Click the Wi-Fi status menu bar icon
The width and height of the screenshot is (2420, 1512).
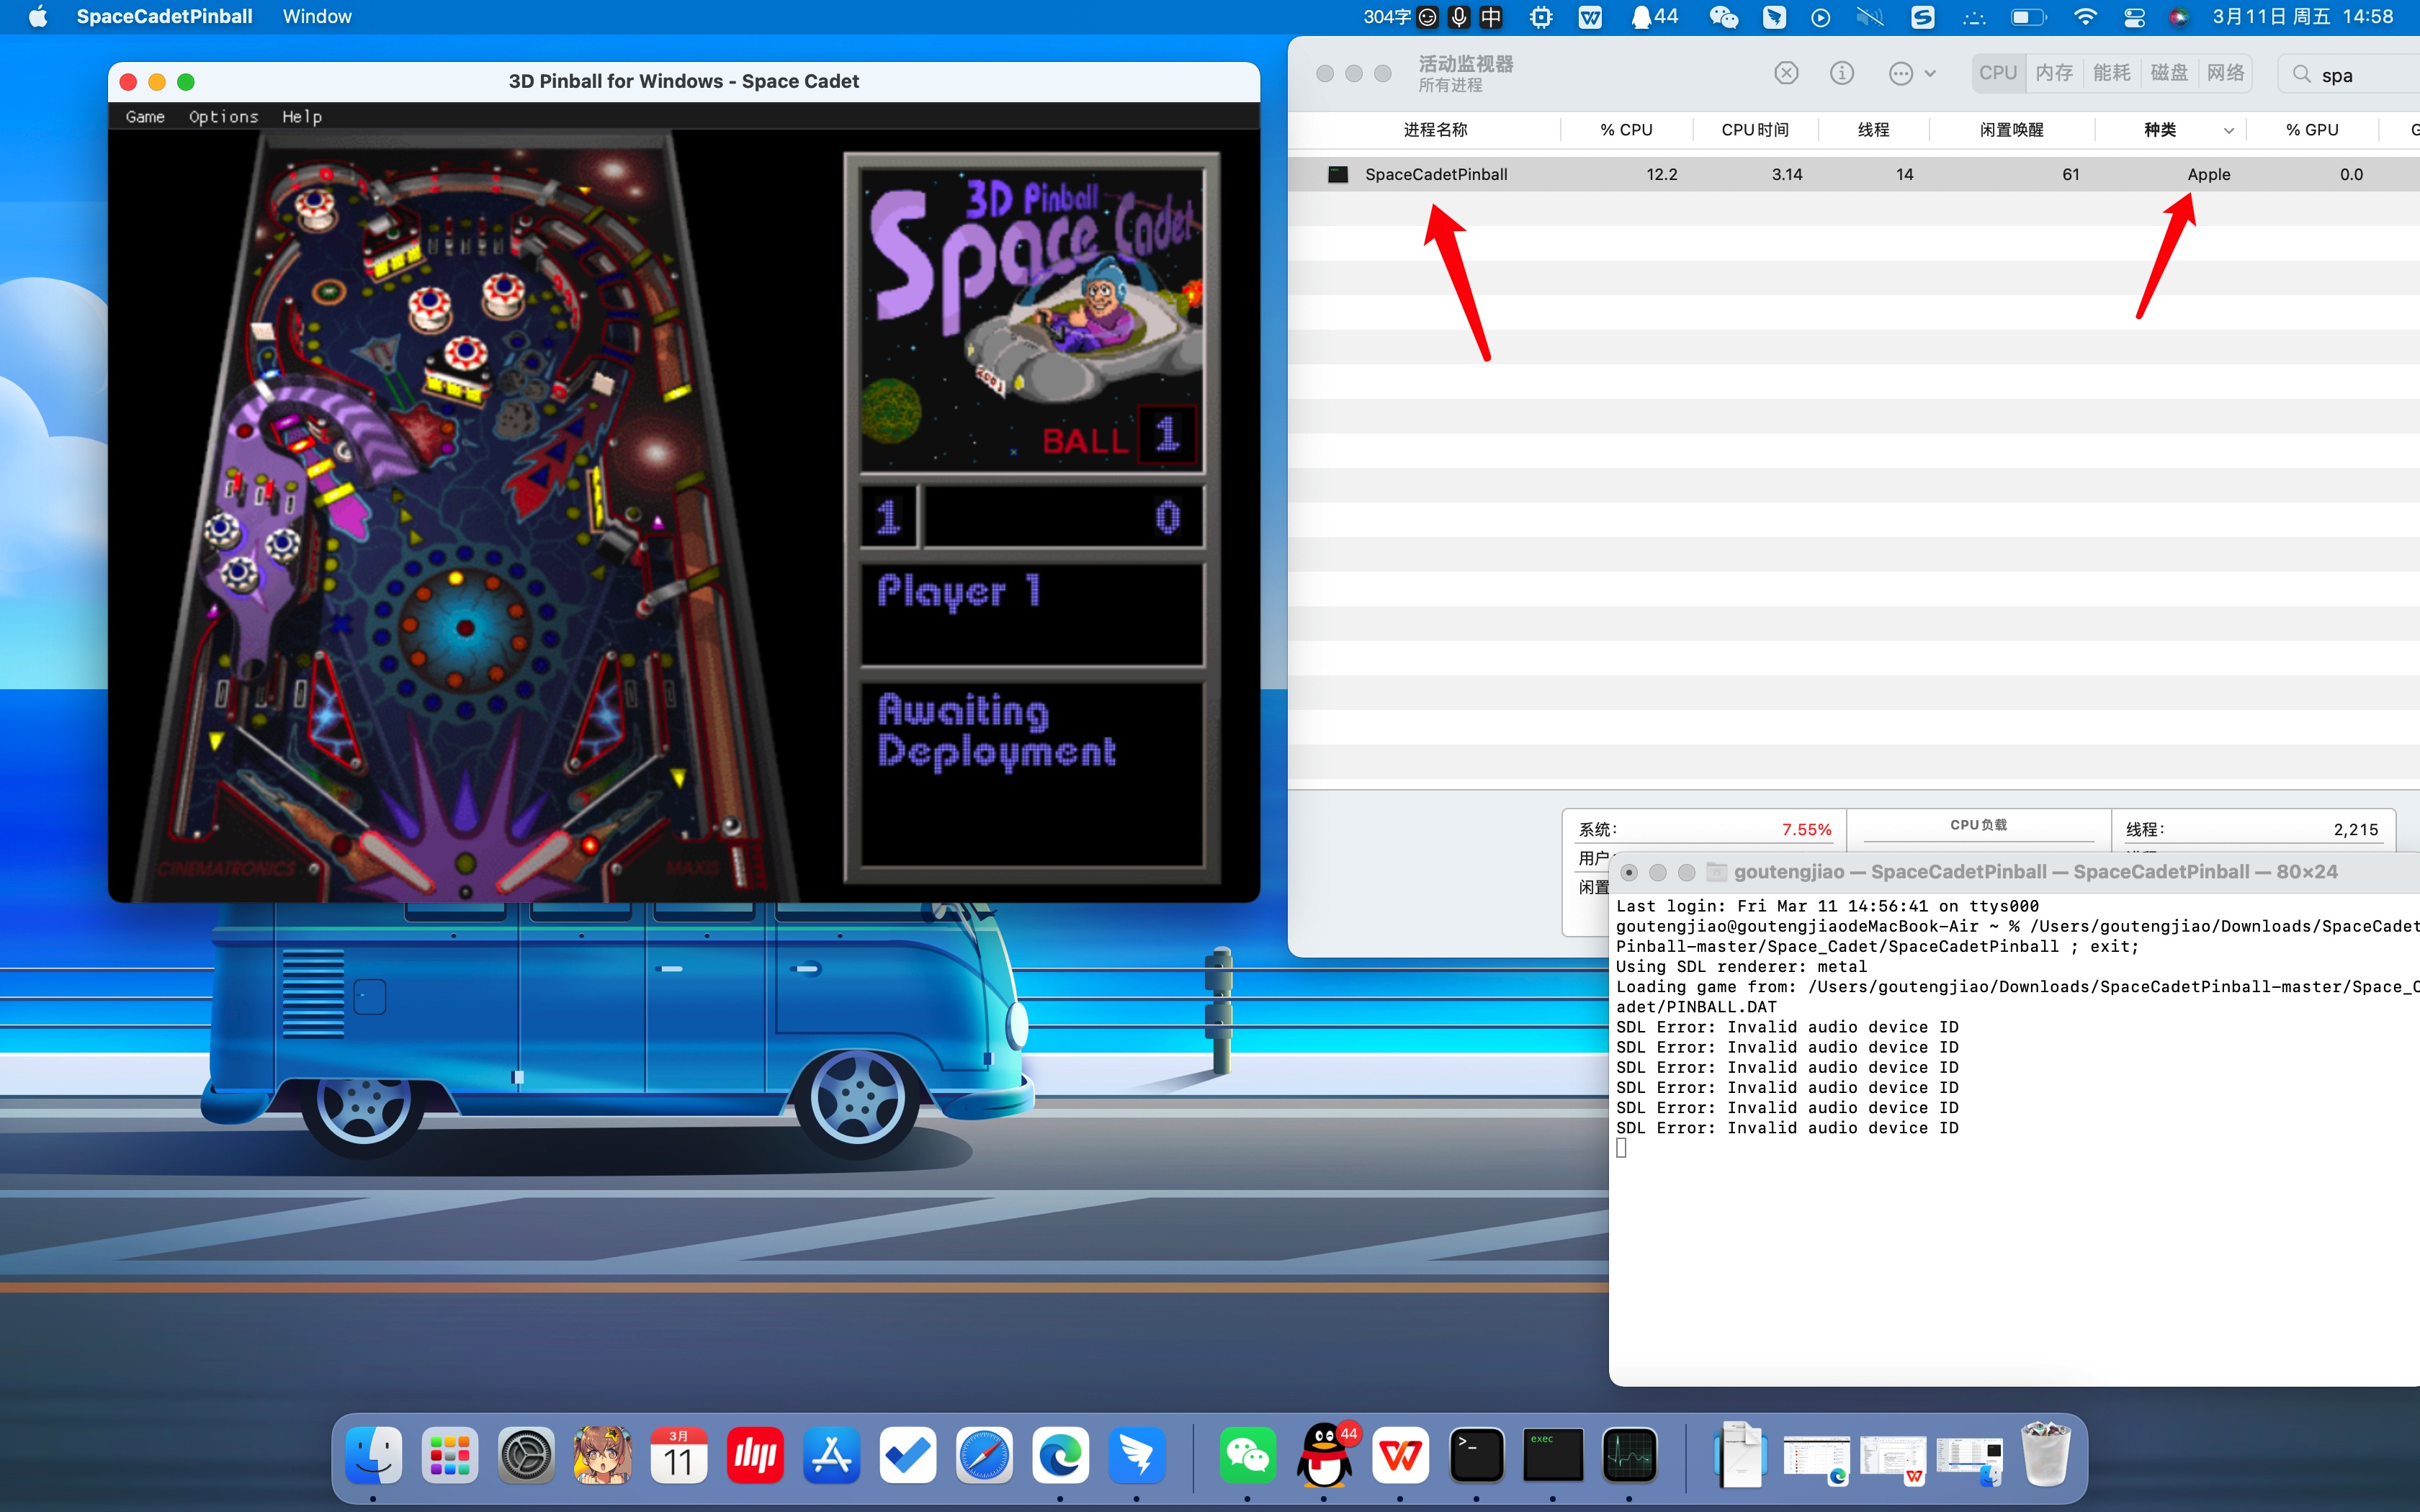pos(2085,17)
